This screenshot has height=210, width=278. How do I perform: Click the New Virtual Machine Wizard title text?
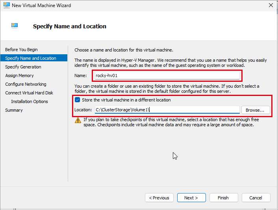(x=41, y=6)
